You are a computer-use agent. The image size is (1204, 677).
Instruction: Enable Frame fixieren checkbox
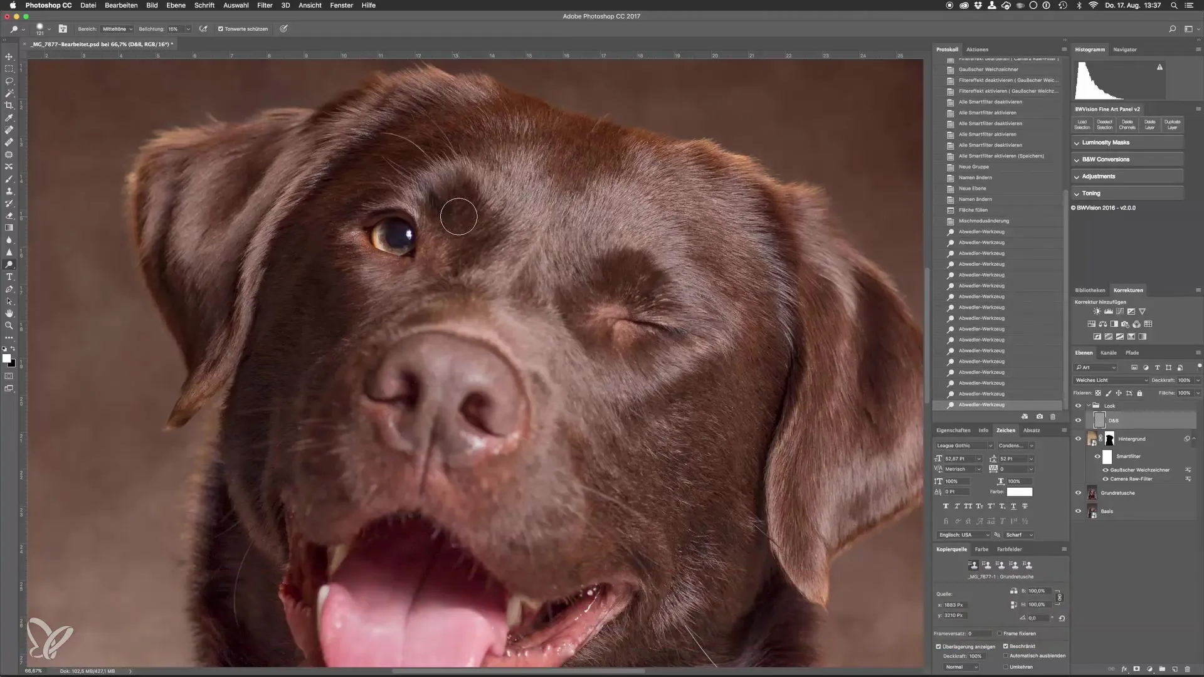click(x=999, y=633)
